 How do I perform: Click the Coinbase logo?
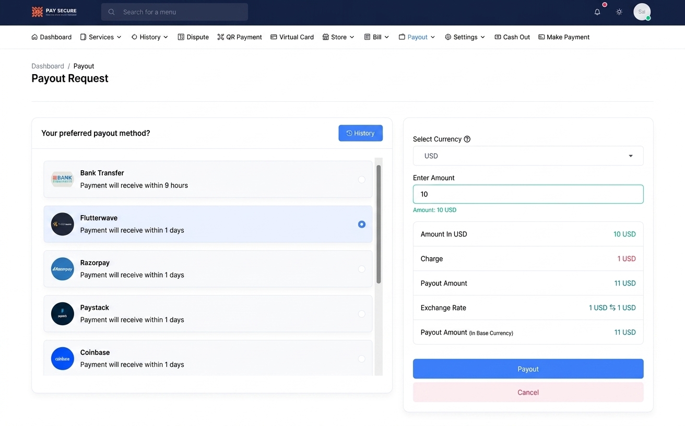click(63, 359)
